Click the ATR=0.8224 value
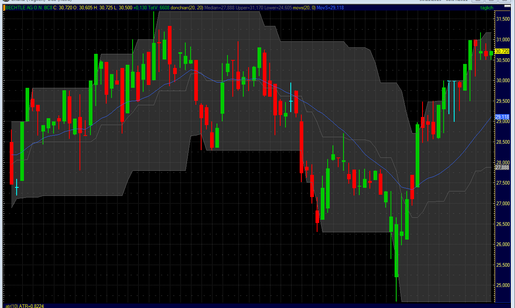 pyautogui.click(x=31, y=306)
